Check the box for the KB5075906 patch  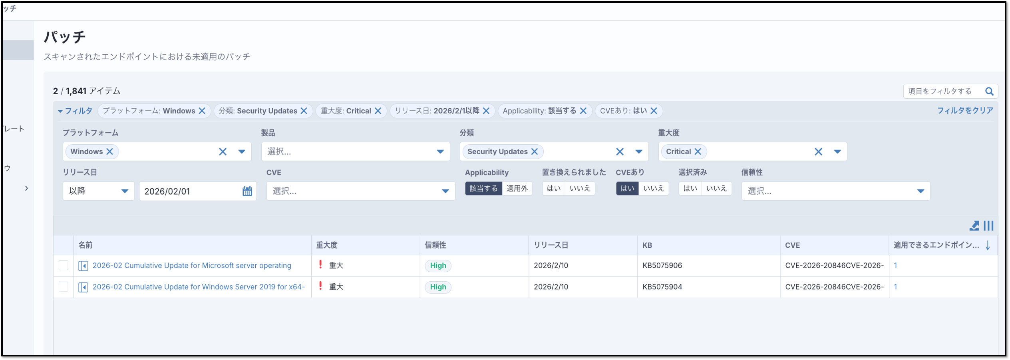[64, 265]
